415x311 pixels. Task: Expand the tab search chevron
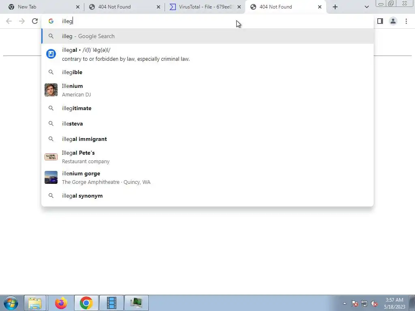[366, 7]
